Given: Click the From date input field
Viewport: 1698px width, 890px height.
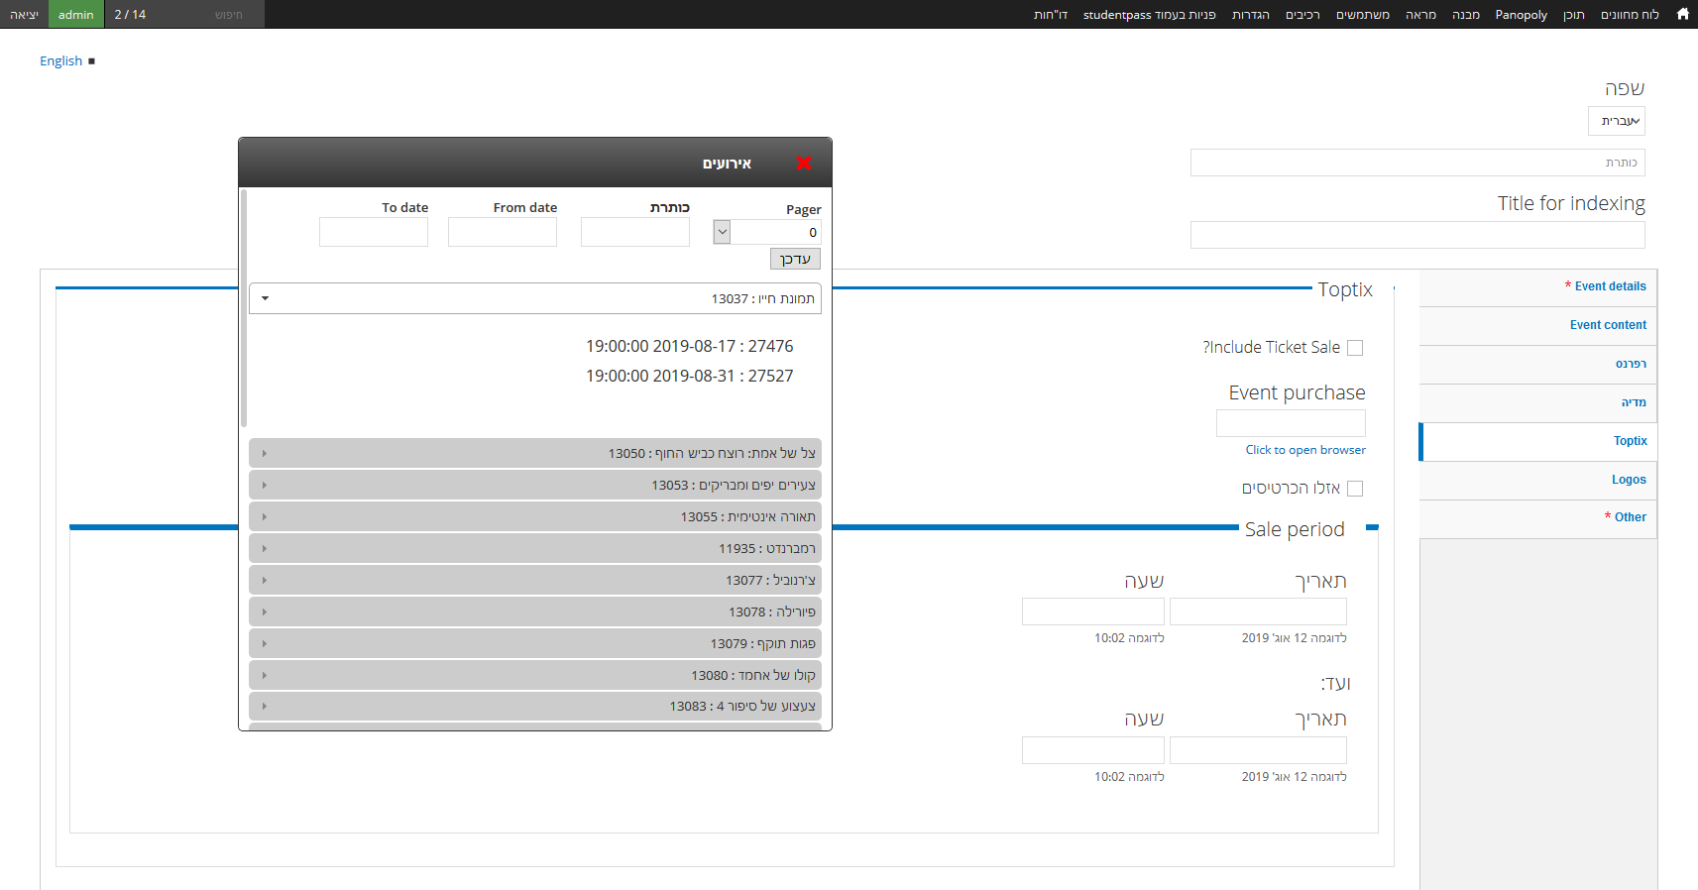Looking at the screenshot, I should [x=503, y=233].
